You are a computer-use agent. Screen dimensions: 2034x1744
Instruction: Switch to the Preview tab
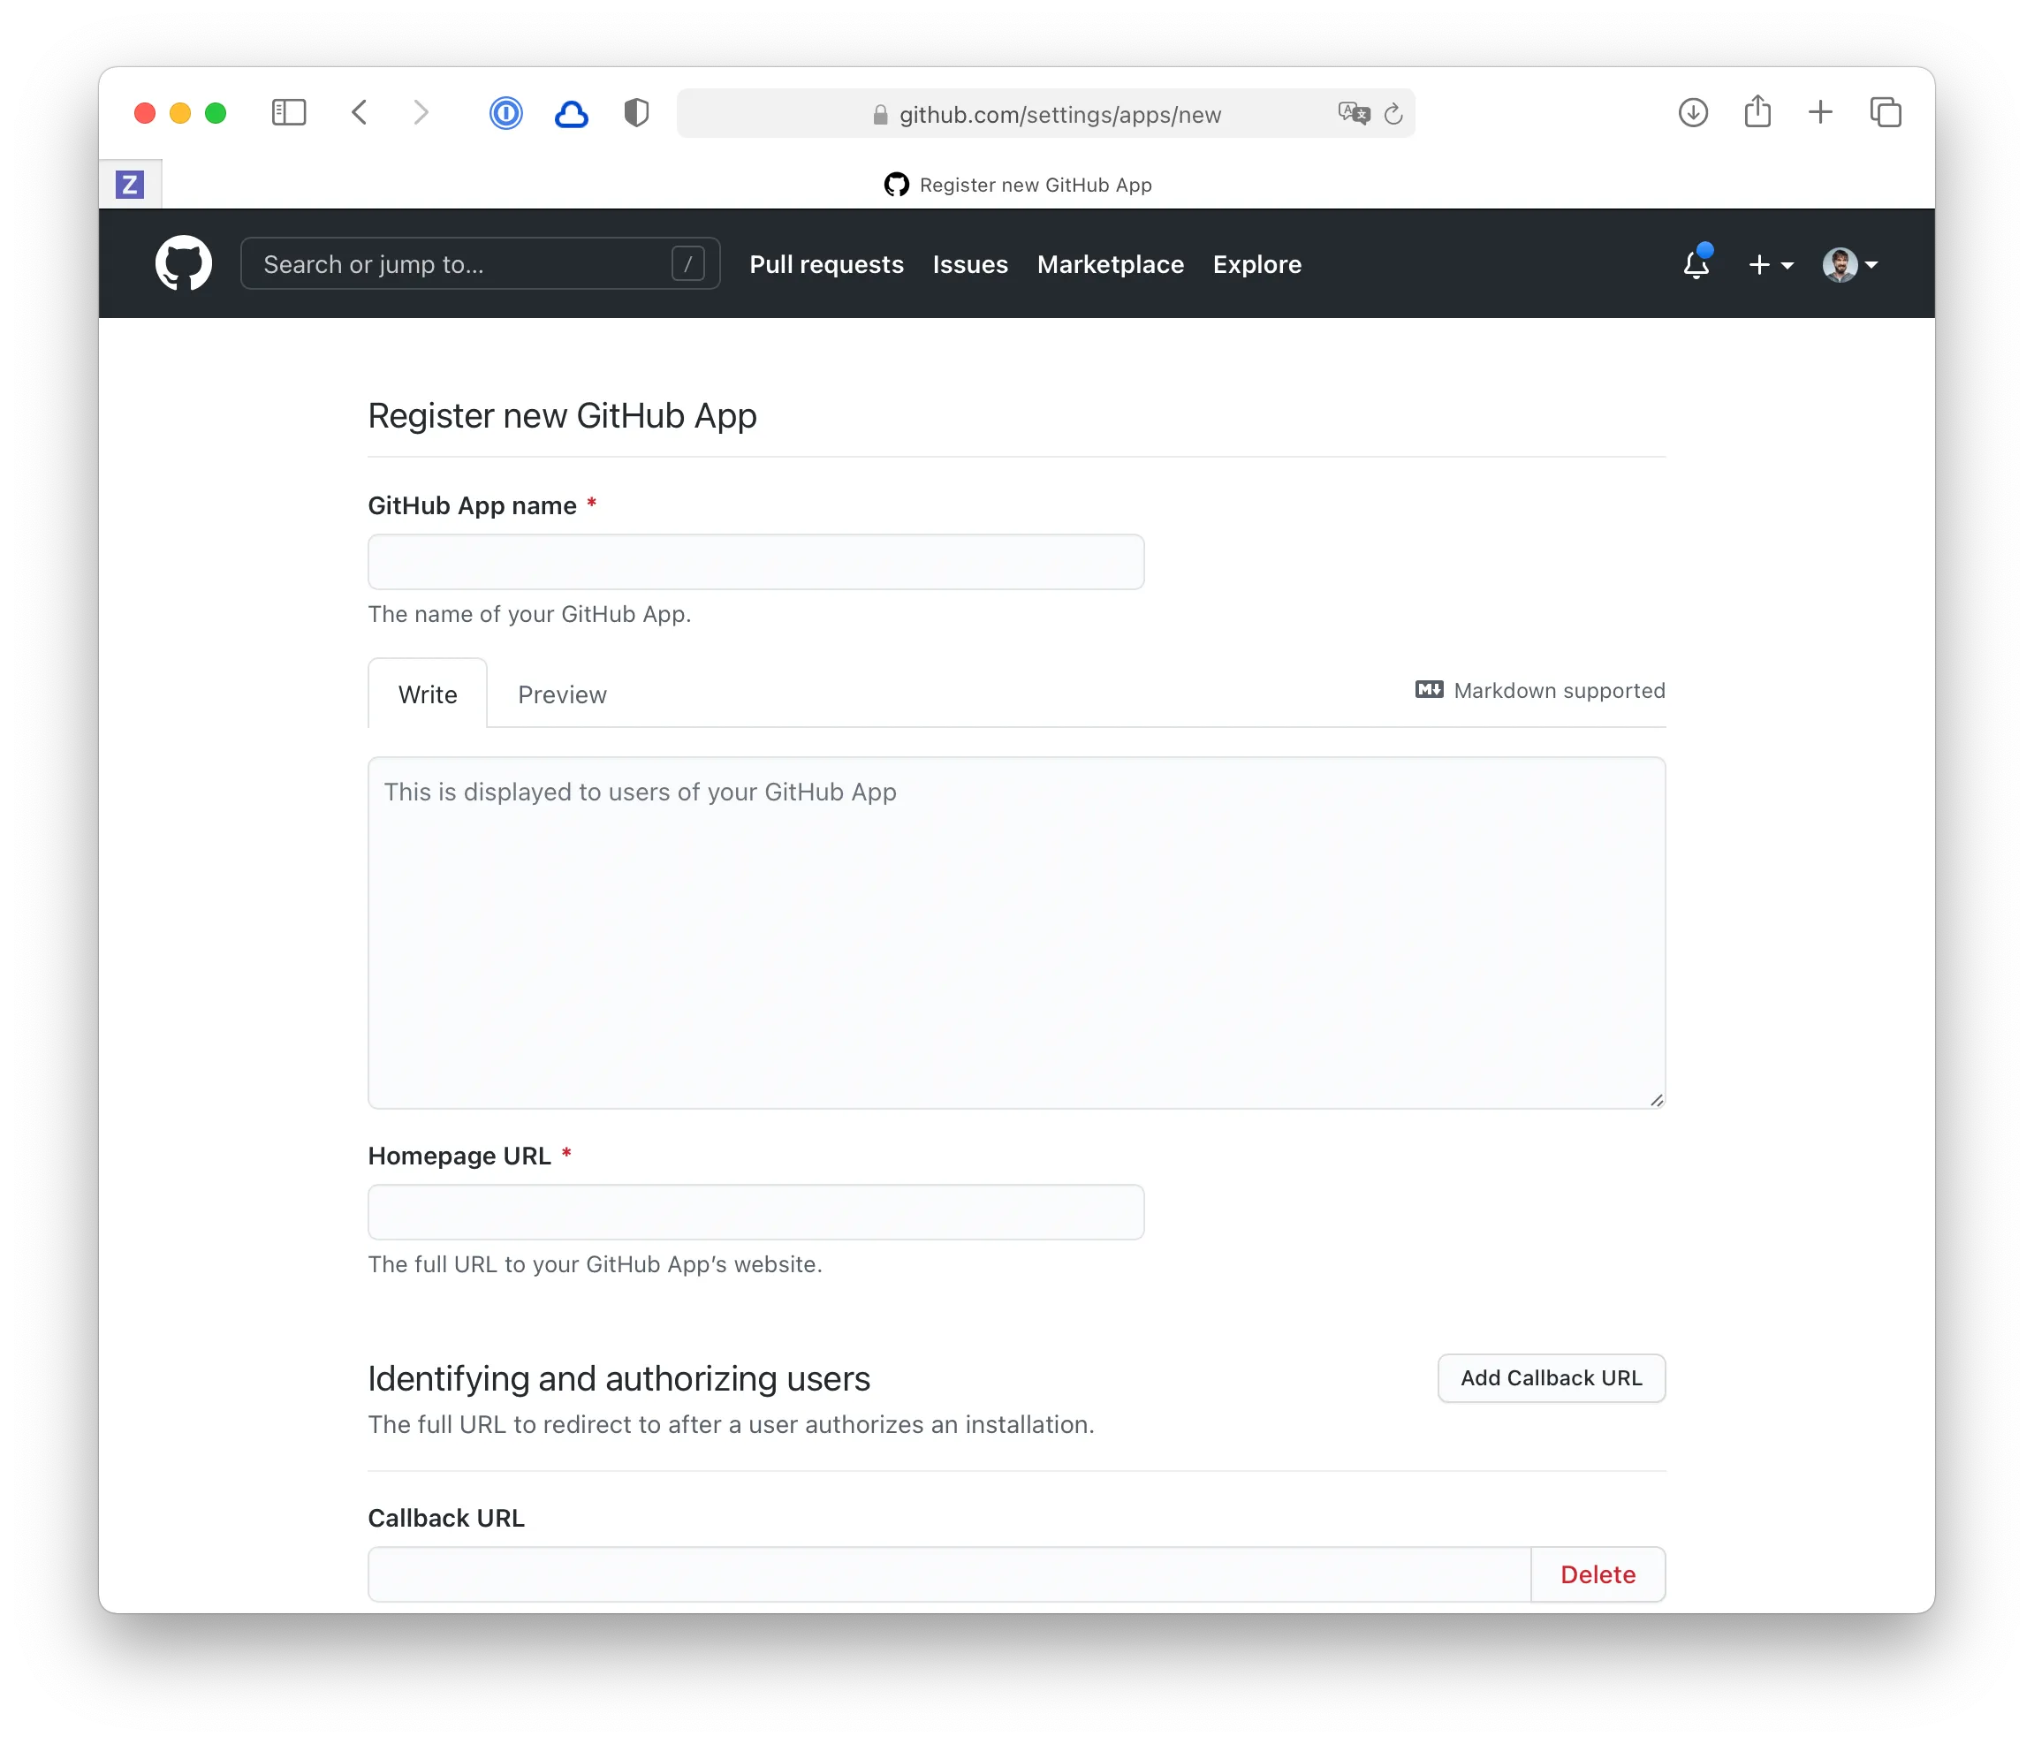click(x=563, y=694)
